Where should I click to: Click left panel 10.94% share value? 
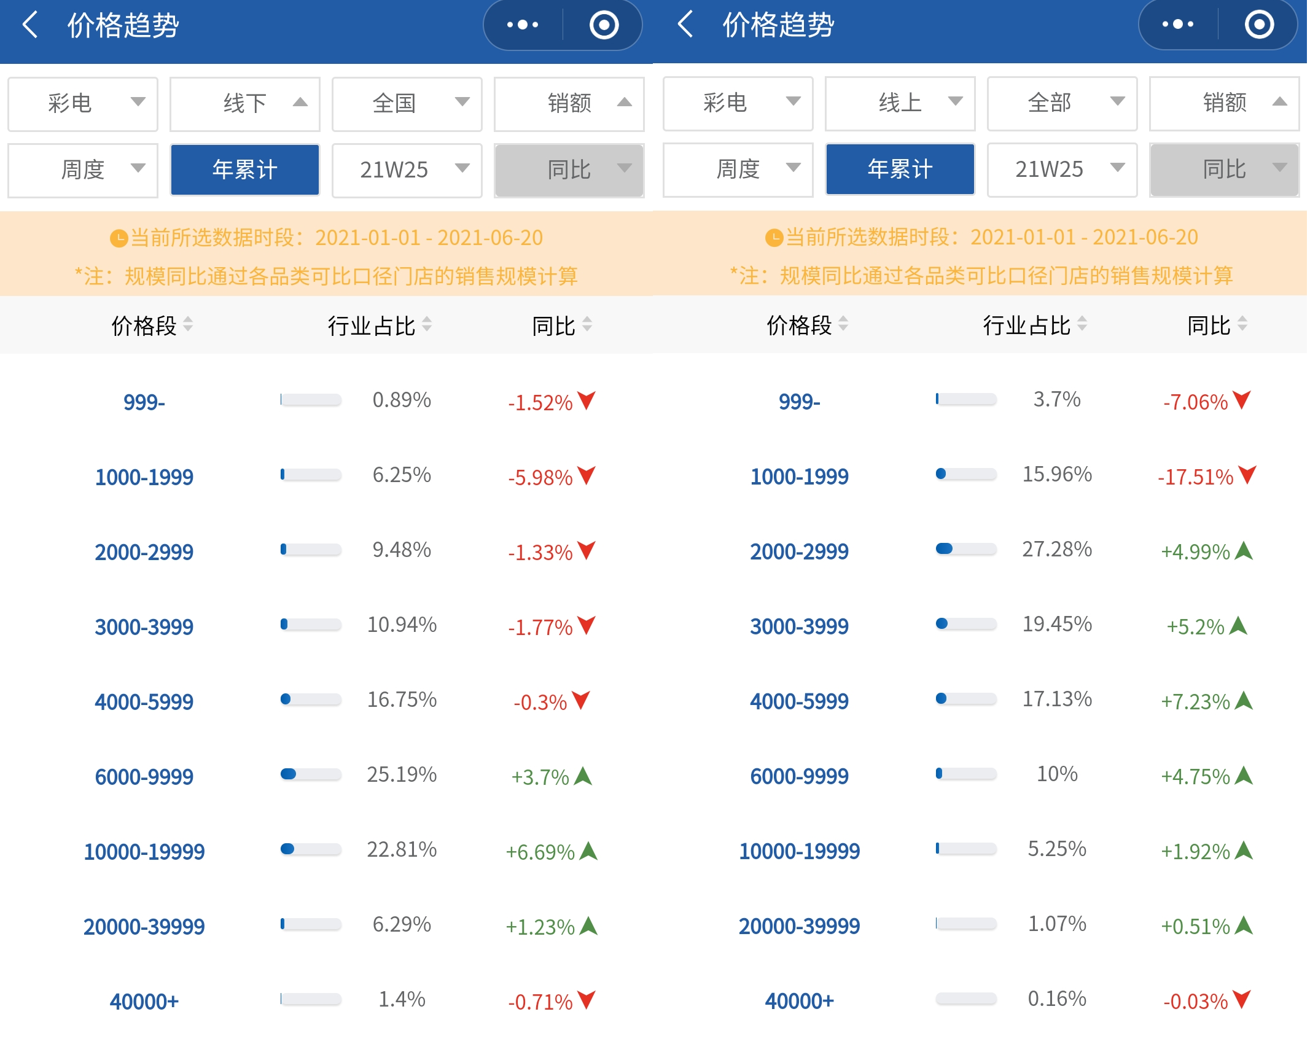402,625
